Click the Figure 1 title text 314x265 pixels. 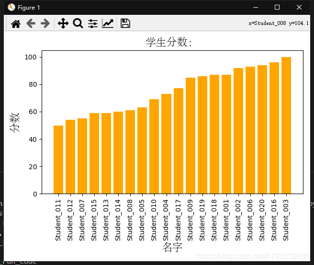click(x=29, y=8)
